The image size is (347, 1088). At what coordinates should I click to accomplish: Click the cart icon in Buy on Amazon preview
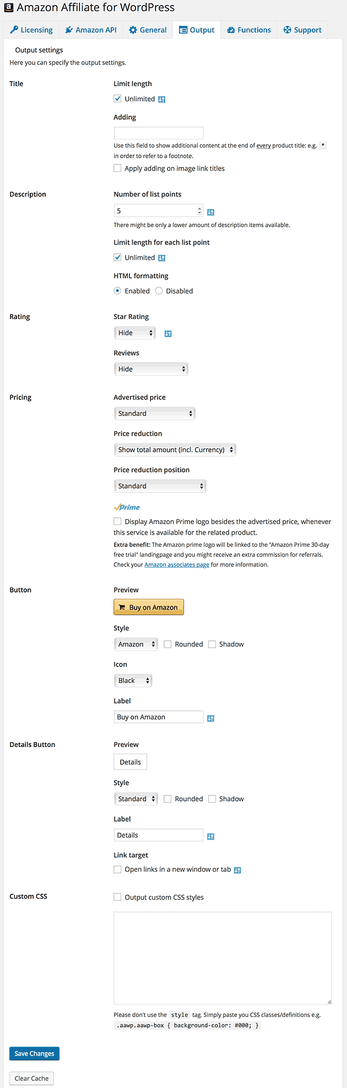coord(122,607)
